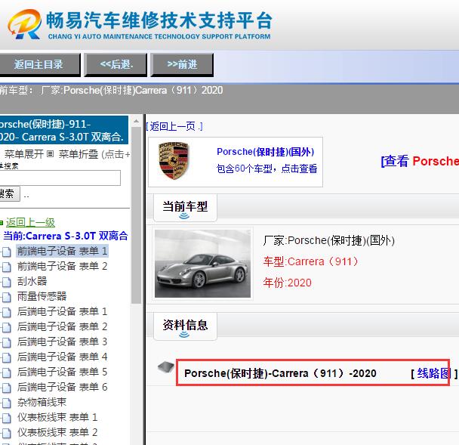This screenshot has width=459, height=445.
Task: Click the Porsche crest logo
Action: click(174, 160)
